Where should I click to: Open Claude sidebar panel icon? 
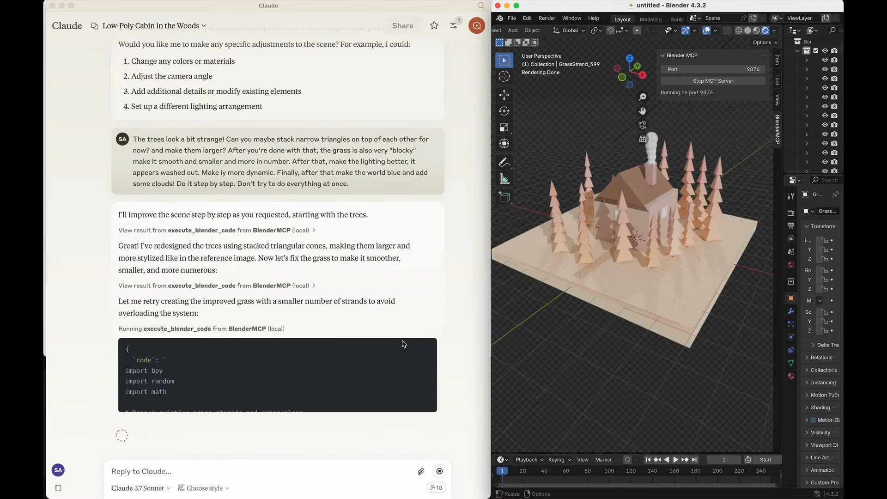58,488
